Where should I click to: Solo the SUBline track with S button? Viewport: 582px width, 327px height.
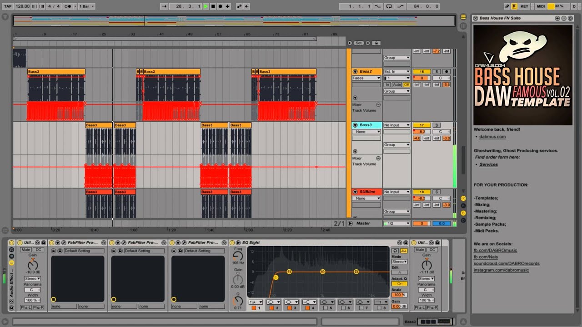(x=436, y=192)
